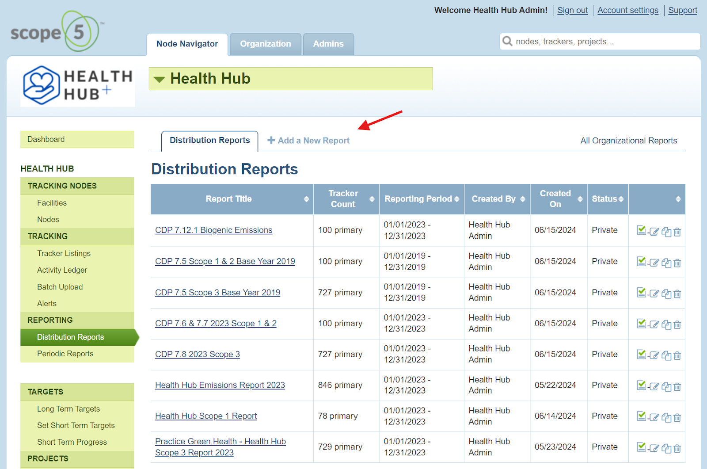Sort the table by Created By

tap(523, 199)
